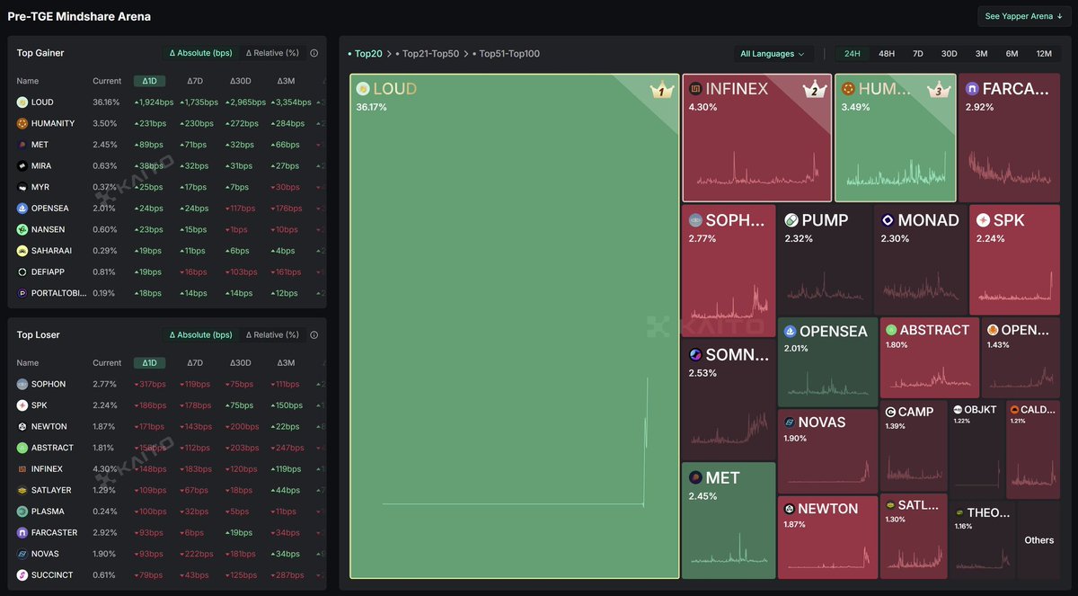This screenshot has height=596, width=1078.
Task: Open the THEO mindshare tile
Action: (x=983, y=540)
